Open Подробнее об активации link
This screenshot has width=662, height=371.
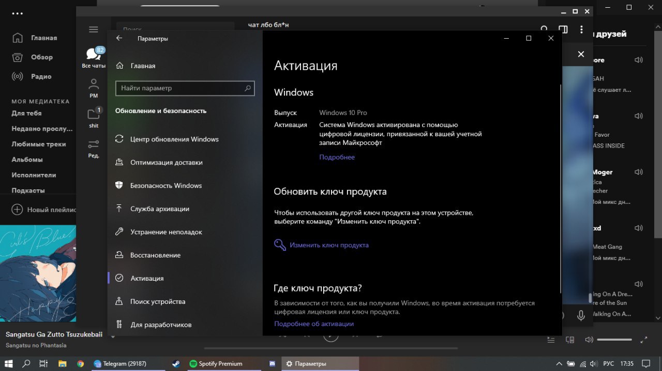(314, 324)
